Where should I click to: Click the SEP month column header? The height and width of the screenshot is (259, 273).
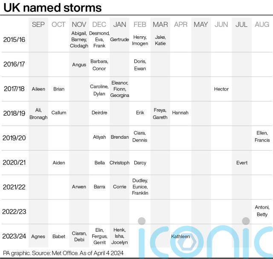(38, 24)
